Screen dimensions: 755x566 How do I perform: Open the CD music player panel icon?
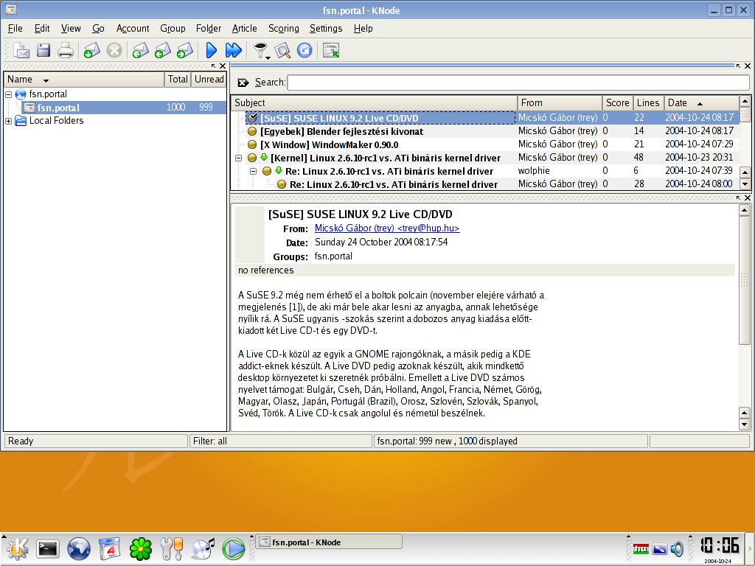tap(203, 548)
